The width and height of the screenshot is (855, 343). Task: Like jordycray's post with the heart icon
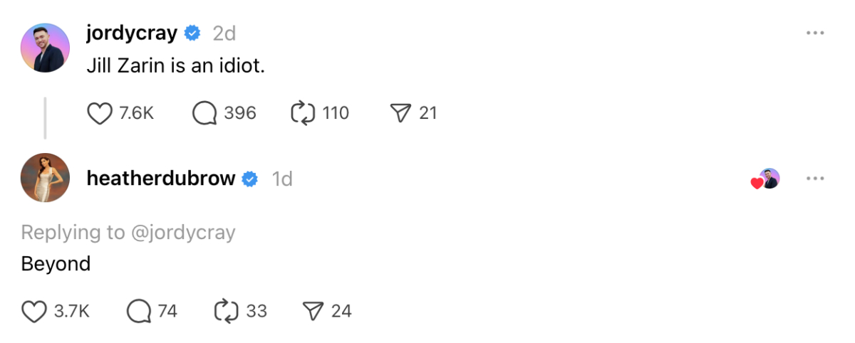(100, 113)
